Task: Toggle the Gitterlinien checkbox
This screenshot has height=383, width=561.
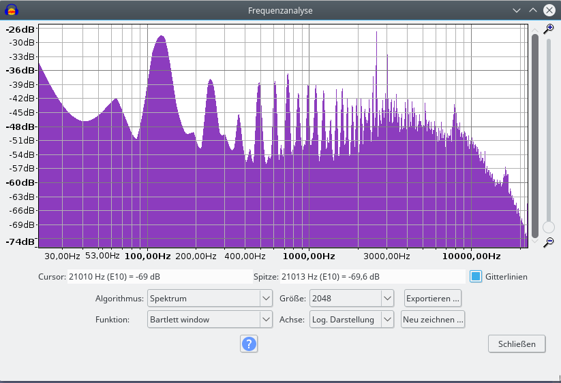Action: pos(476,276)
